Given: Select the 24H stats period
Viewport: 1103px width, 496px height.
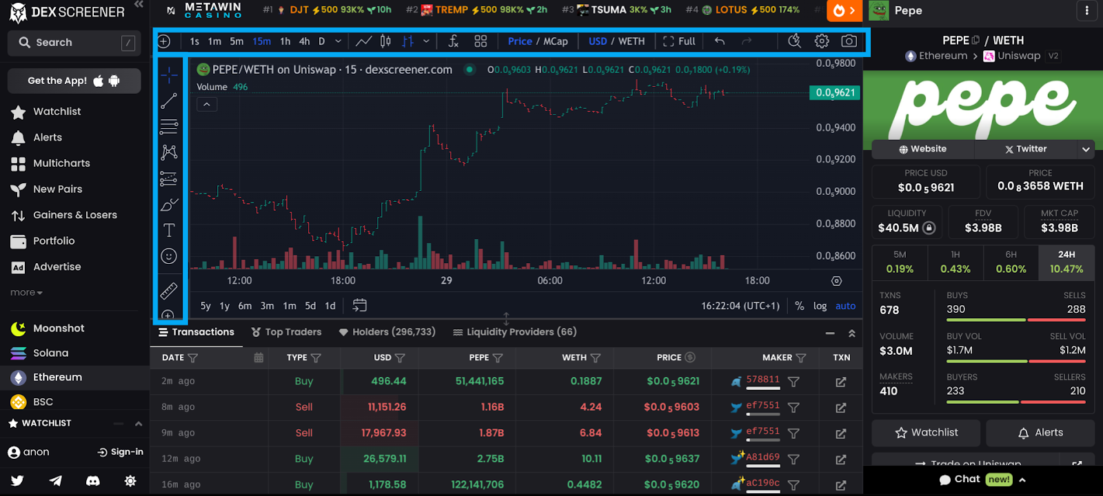Looking at the screenshot, I should coord(1066,262).
